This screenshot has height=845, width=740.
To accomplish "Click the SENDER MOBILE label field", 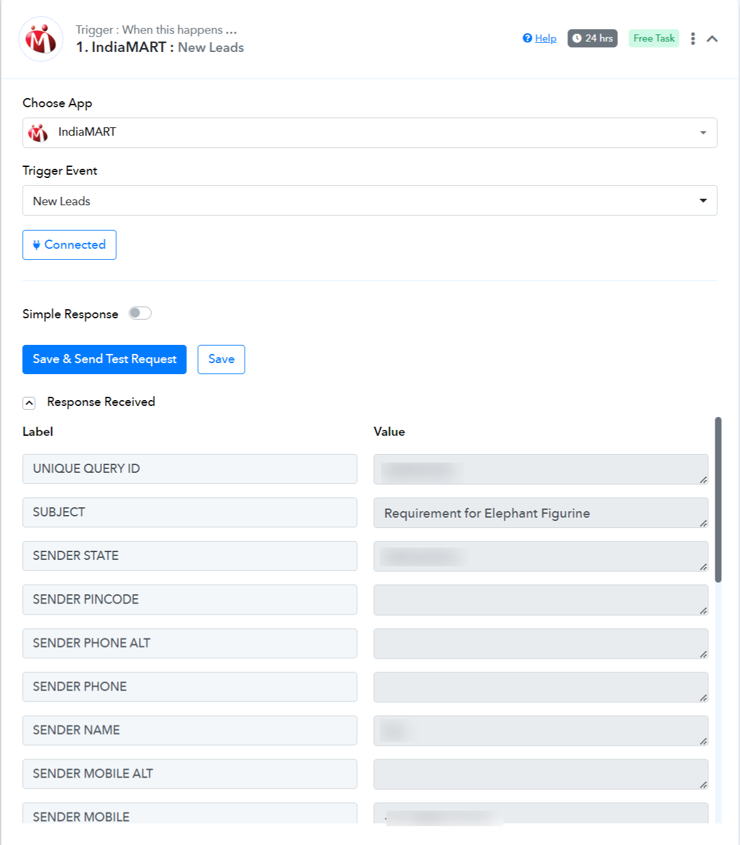I will pyautogui.click(x=190, y=814).
